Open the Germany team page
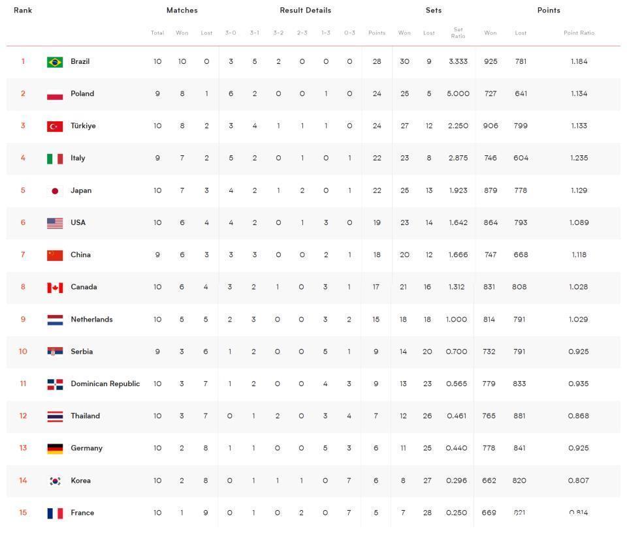Image resolution: width=627 pixels, height=533 pixels. [x=86, y=448]
